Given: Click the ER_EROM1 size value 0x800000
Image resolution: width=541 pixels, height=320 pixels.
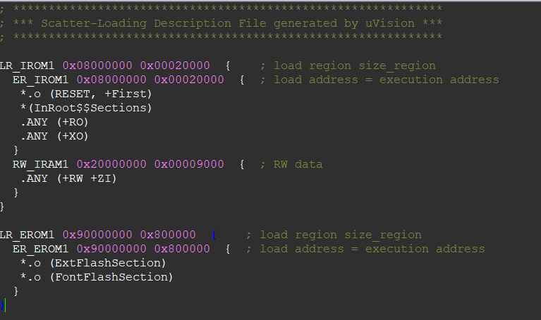Looking at the screenshot, I should pos(182,249).
